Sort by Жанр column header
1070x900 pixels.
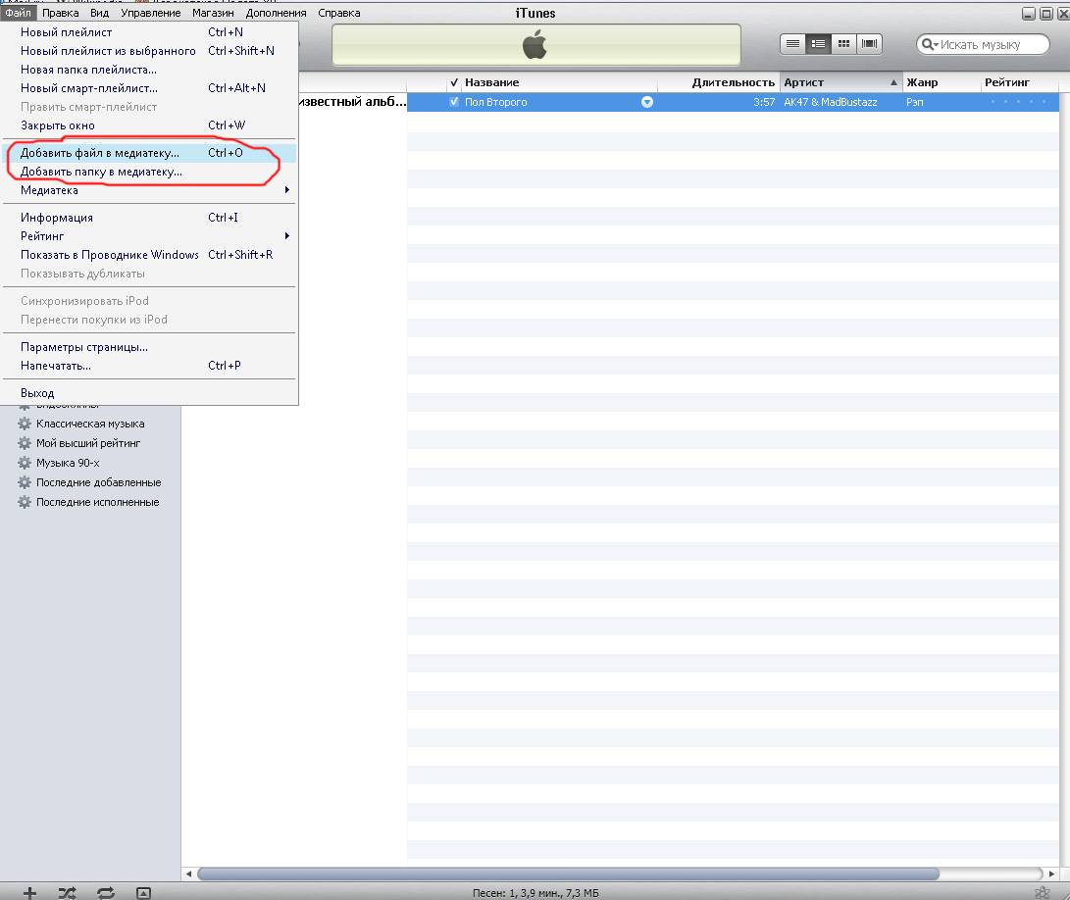(942, 82)
